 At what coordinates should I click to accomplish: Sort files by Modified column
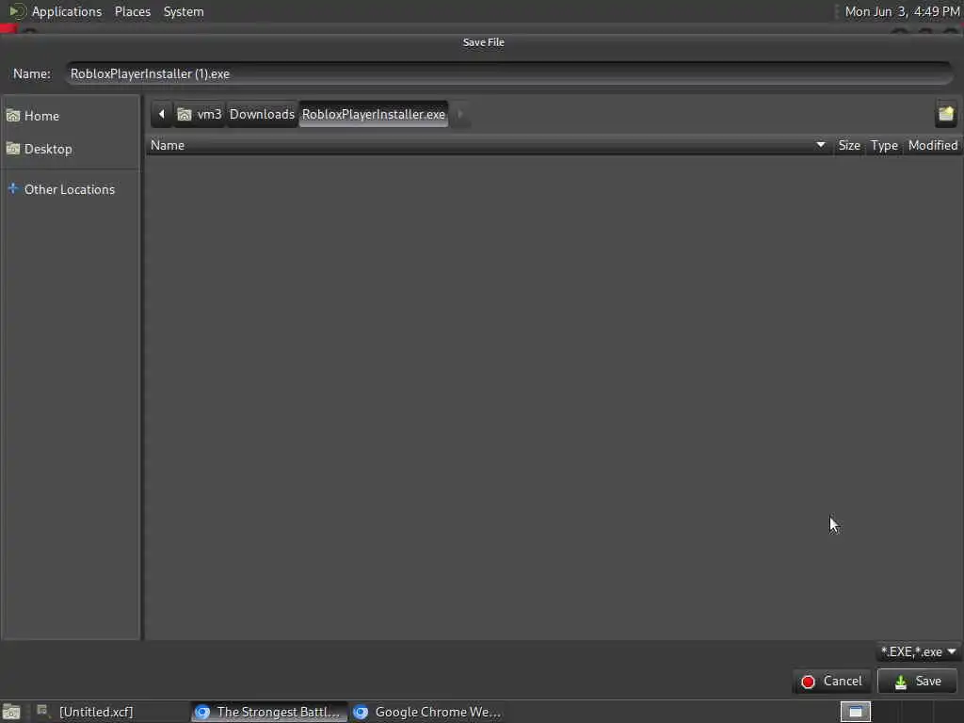(x=933, y=146)
